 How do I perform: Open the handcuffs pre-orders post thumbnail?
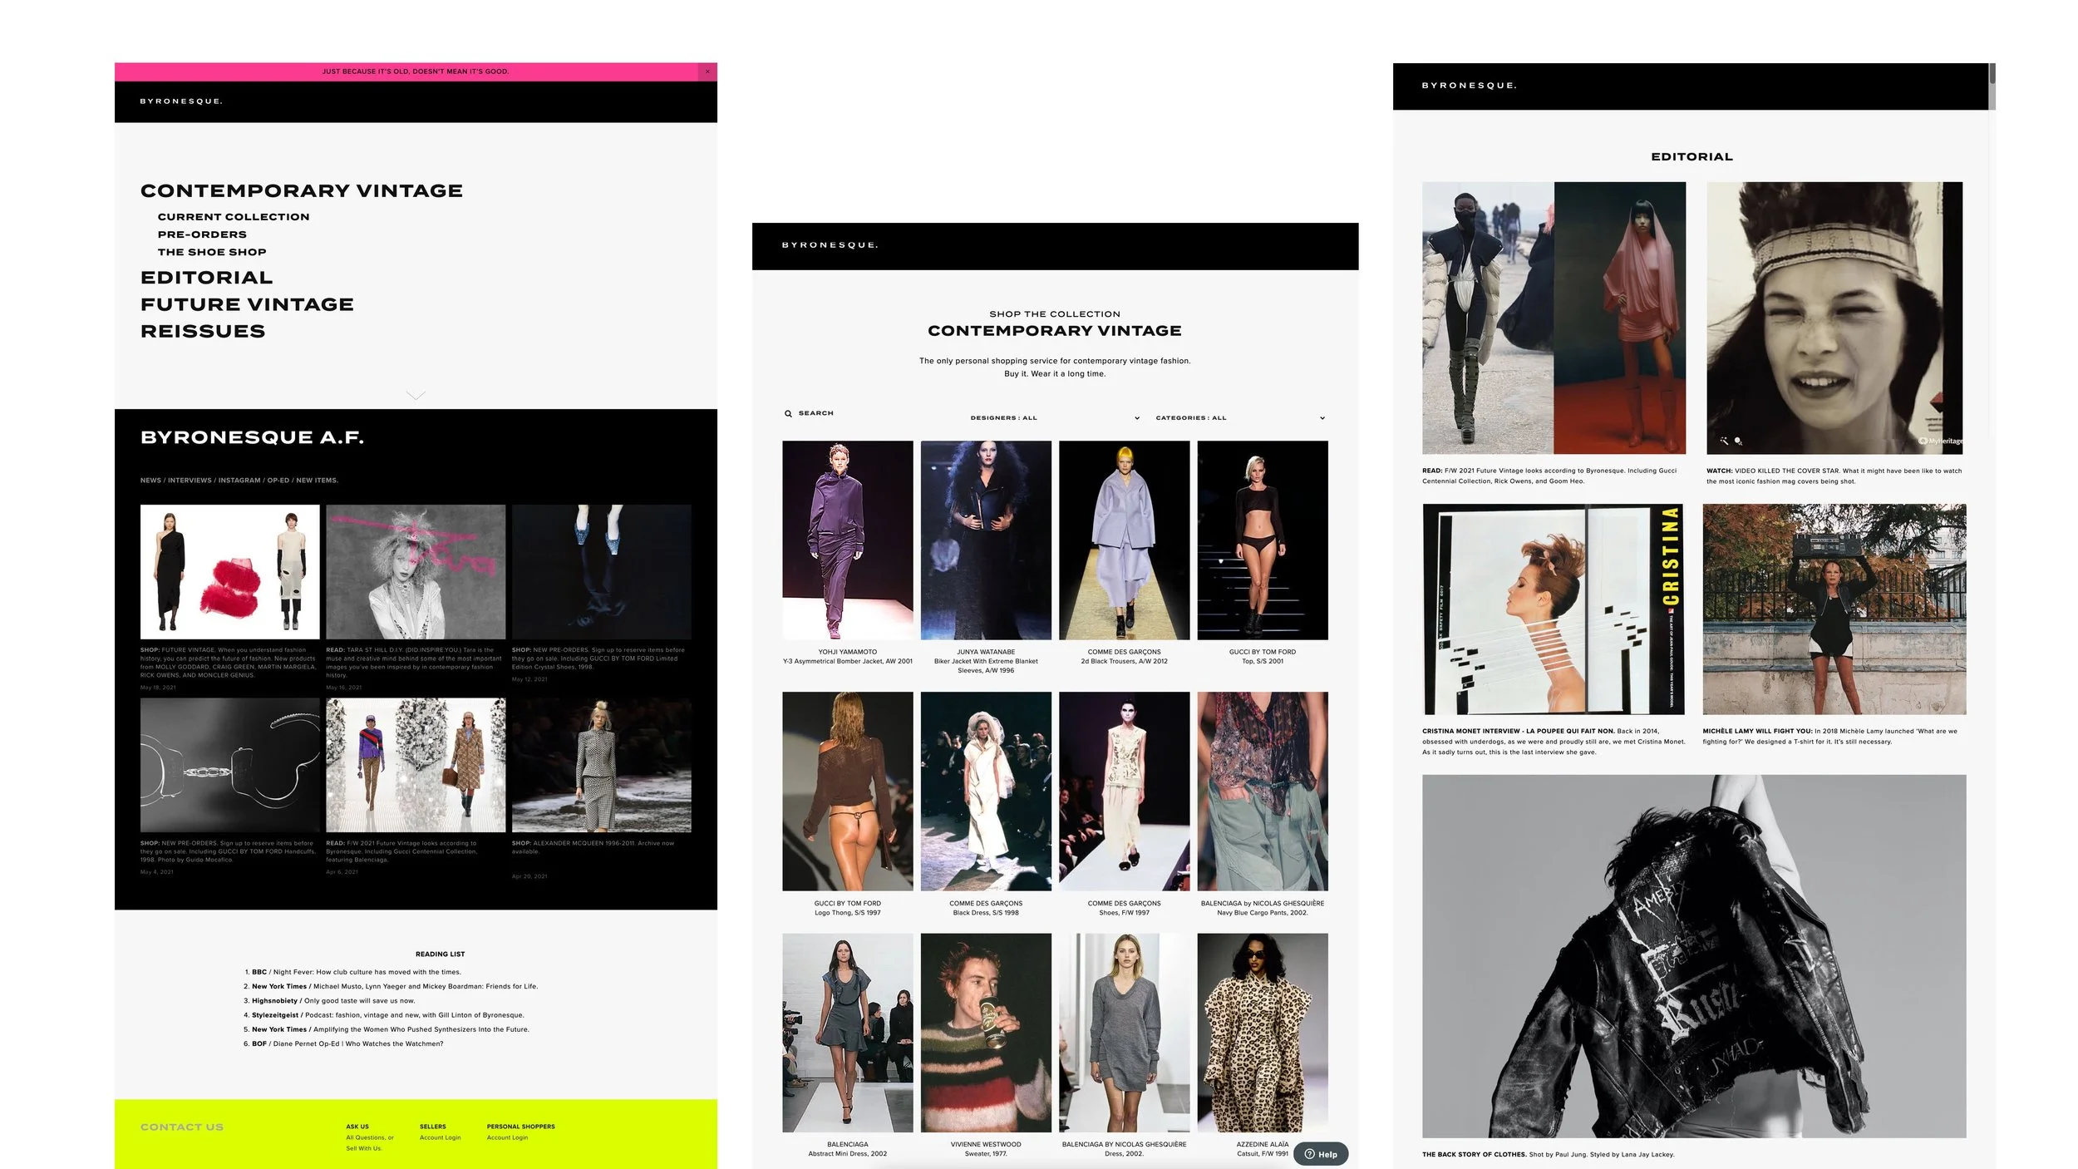(x=229, y=765)
